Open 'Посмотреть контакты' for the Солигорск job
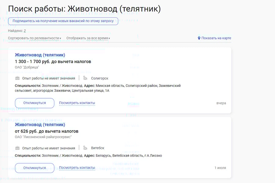The height and width of the screenshot is (183, 275). coord(77,103)
